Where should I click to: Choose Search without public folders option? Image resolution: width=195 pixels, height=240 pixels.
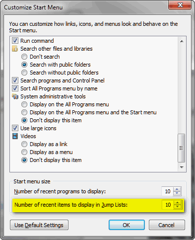point(24,73)
